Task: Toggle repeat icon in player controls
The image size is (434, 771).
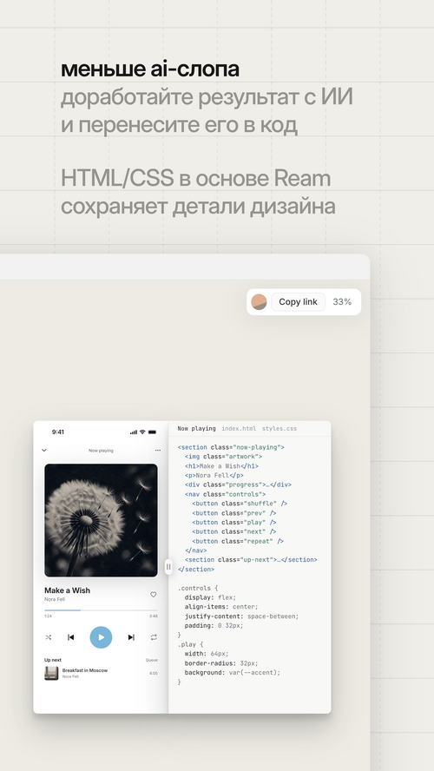Action: point(154,637)
